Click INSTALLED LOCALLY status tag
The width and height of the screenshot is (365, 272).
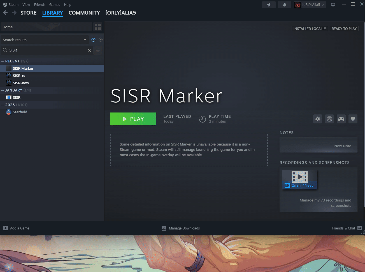click(310, 29)
